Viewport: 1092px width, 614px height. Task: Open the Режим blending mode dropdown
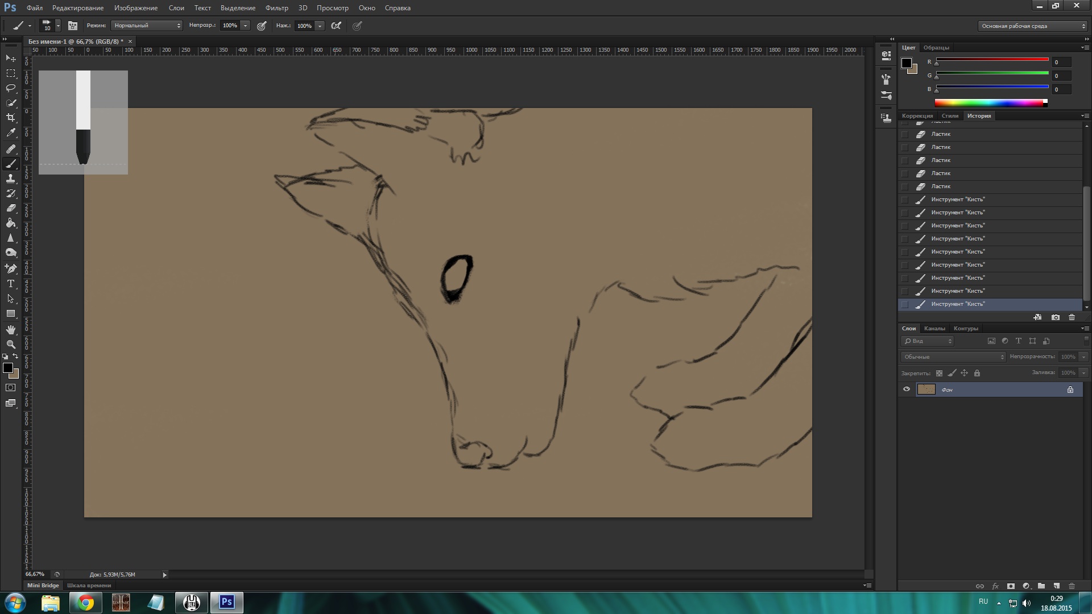pyautogui.click(x=147, y=26)
